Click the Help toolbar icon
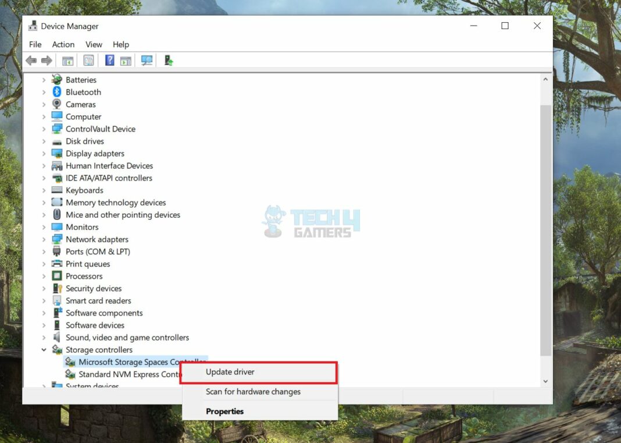 [x=109, y=60]
